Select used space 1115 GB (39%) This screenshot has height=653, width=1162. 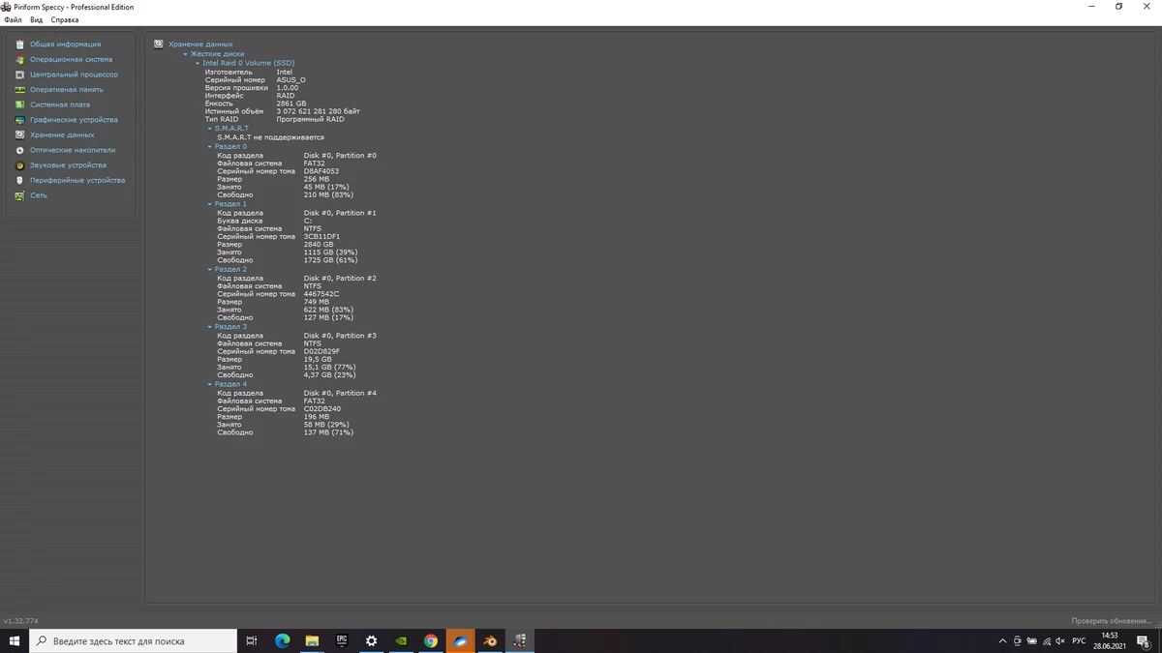point(330,252)
